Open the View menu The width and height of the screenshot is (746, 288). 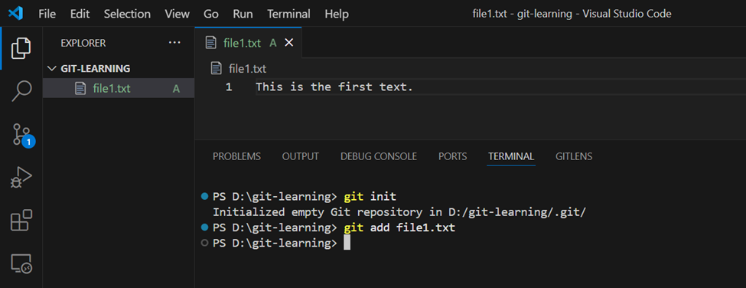coord(177,14)
